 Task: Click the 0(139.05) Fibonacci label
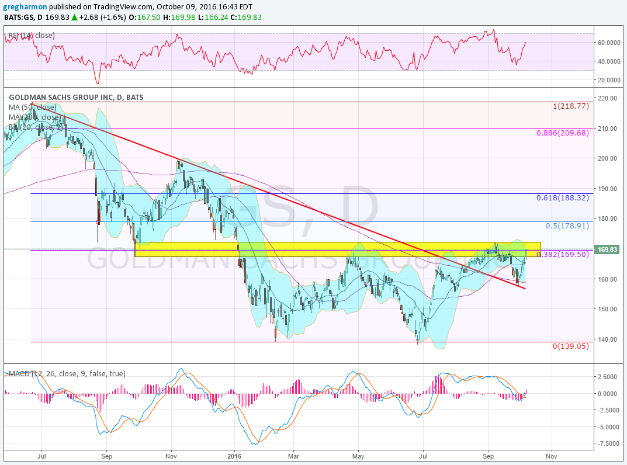tap(571, 346)
